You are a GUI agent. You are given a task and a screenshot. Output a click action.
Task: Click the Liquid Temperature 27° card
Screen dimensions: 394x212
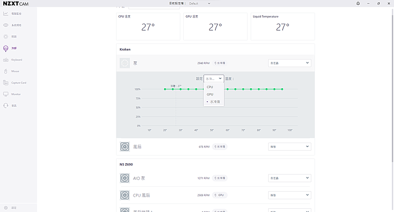click(x=283, y=26)
